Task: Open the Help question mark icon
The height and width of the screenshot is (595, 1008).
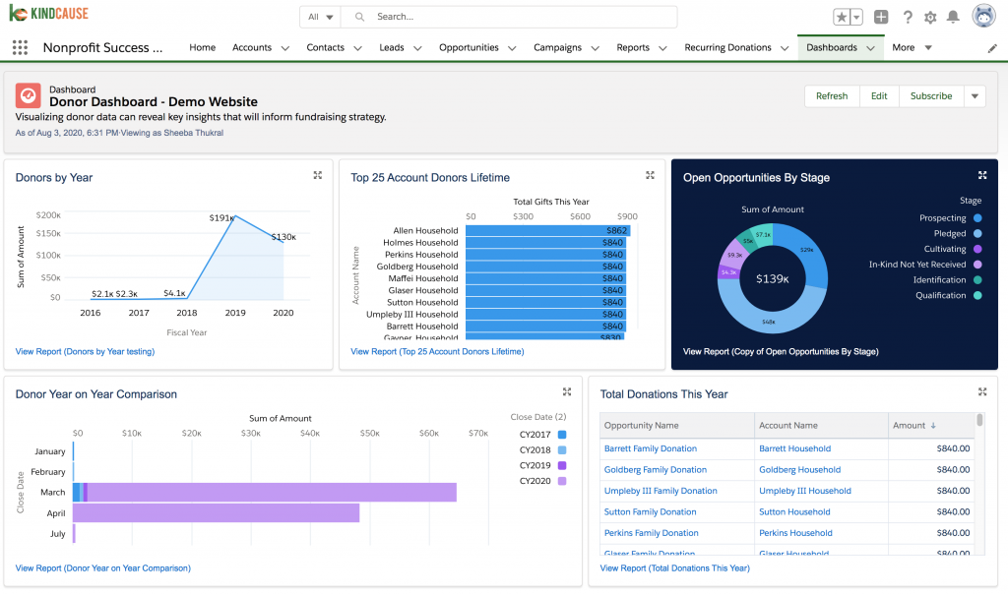Action: click(907, 17)
